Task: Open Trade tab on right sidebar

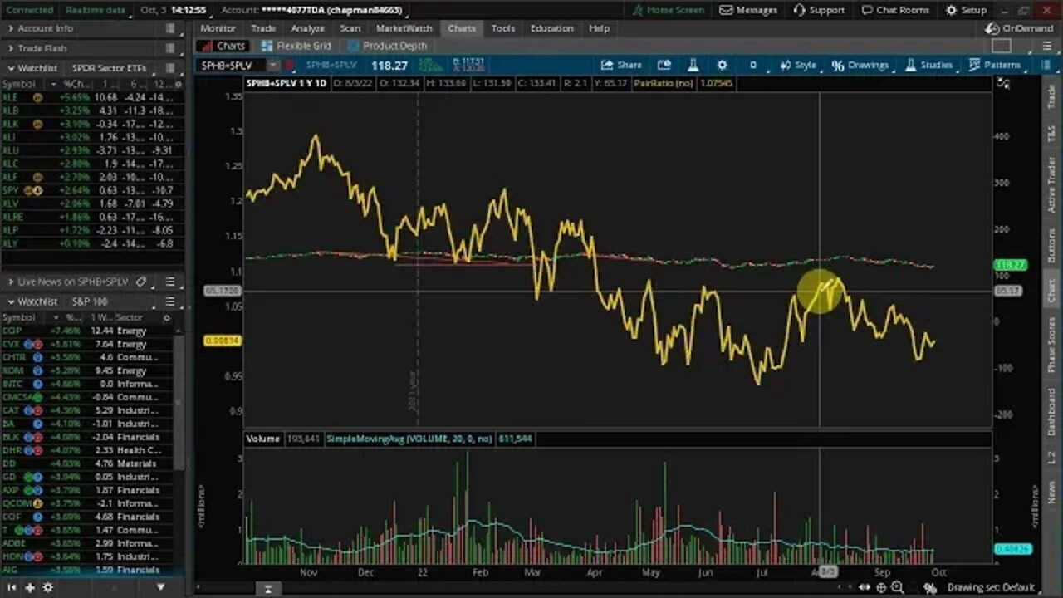Action: [1051, 96]
